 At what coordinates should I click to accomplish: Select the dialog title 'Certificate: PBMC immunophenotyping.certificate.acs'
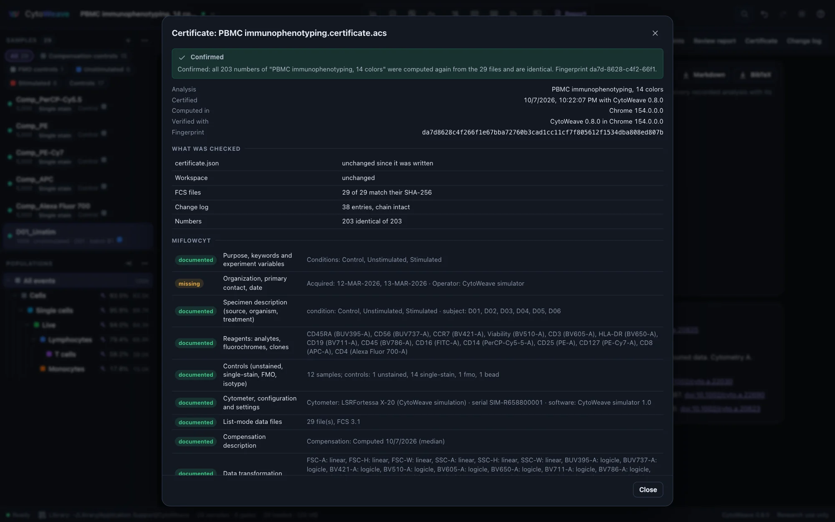coord(279,33)
